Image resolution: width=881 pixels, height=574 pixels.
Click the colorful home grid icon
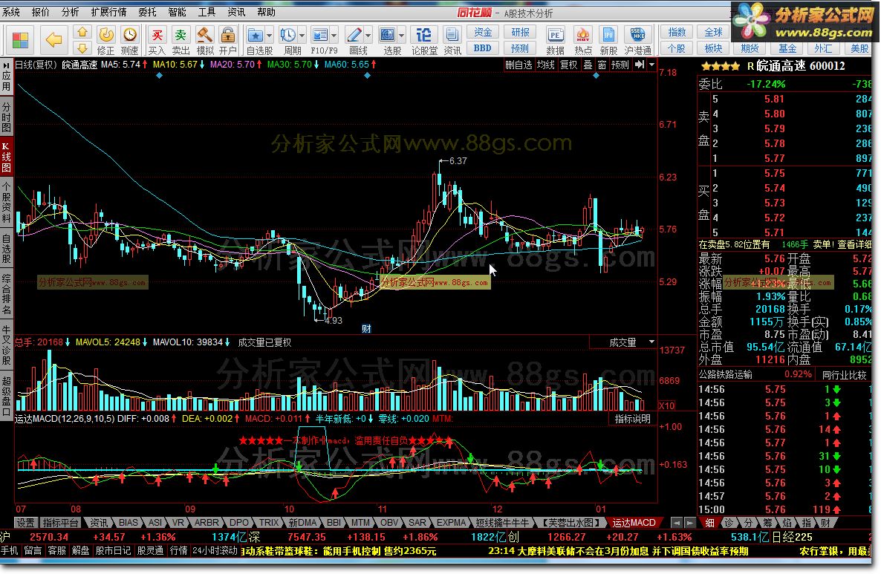(x=20, y=40)
